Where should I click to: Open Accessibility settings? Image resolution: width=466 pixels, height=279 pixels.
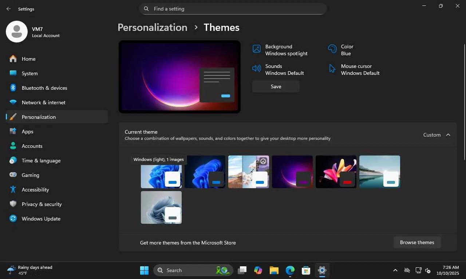57,190
